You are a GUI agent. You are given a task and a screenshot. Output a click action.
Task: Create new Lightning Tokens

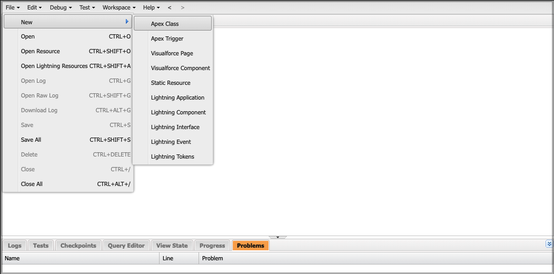tap(173, 156)
